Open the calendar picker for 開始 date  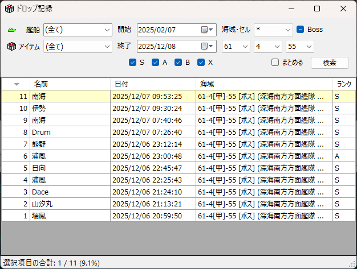(208, 30)
